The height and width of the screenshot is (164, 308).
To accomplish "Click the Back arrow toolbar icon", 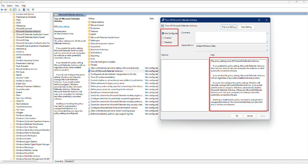I will [x=2, y=10].
